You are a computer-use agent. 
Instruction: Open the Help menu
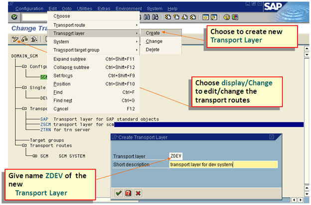pos(172,9)
